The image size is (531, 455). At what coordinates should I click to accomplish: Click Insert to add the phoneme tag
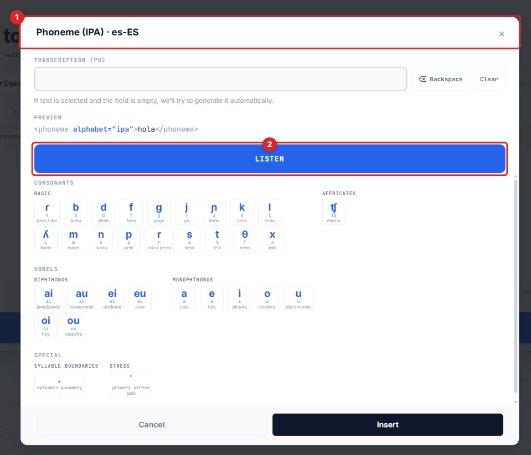coord(388,425)
